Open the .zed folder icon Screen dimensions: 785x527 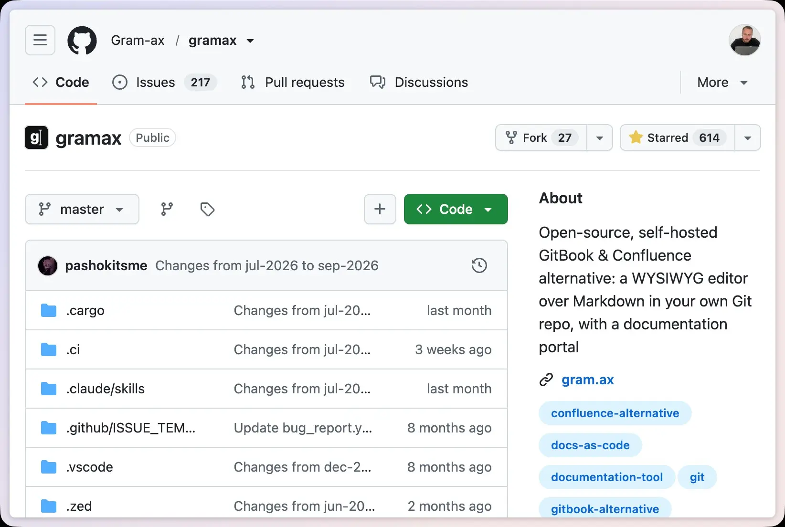[x=49, y=506]
